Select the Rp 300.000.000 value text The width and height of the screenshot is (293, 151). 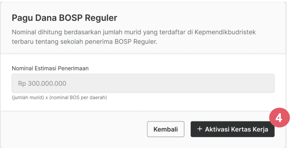(42, 83)
